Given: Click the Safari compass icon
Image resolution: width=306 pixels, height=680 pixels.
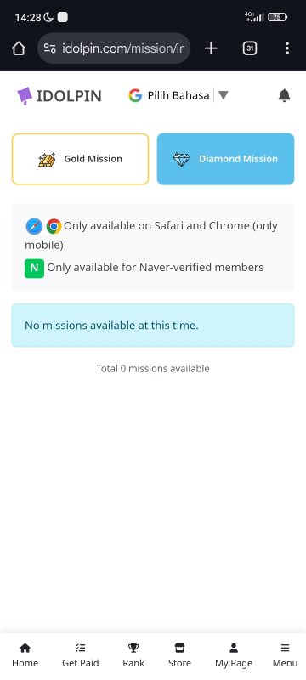Looking at the screenshot, I should pos(34,226).
